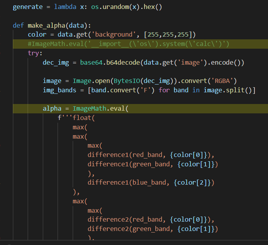
Task: Click 'Image' in the Image.open call
Action: tap(82, 81)
